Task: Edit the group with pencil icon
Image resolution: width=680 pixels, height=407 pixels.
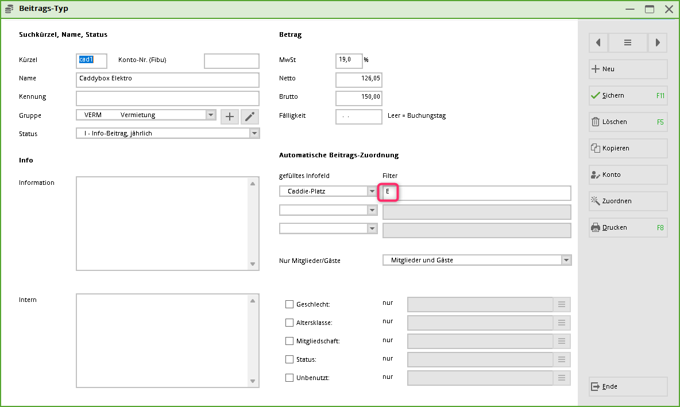Action: pos(249,117)
